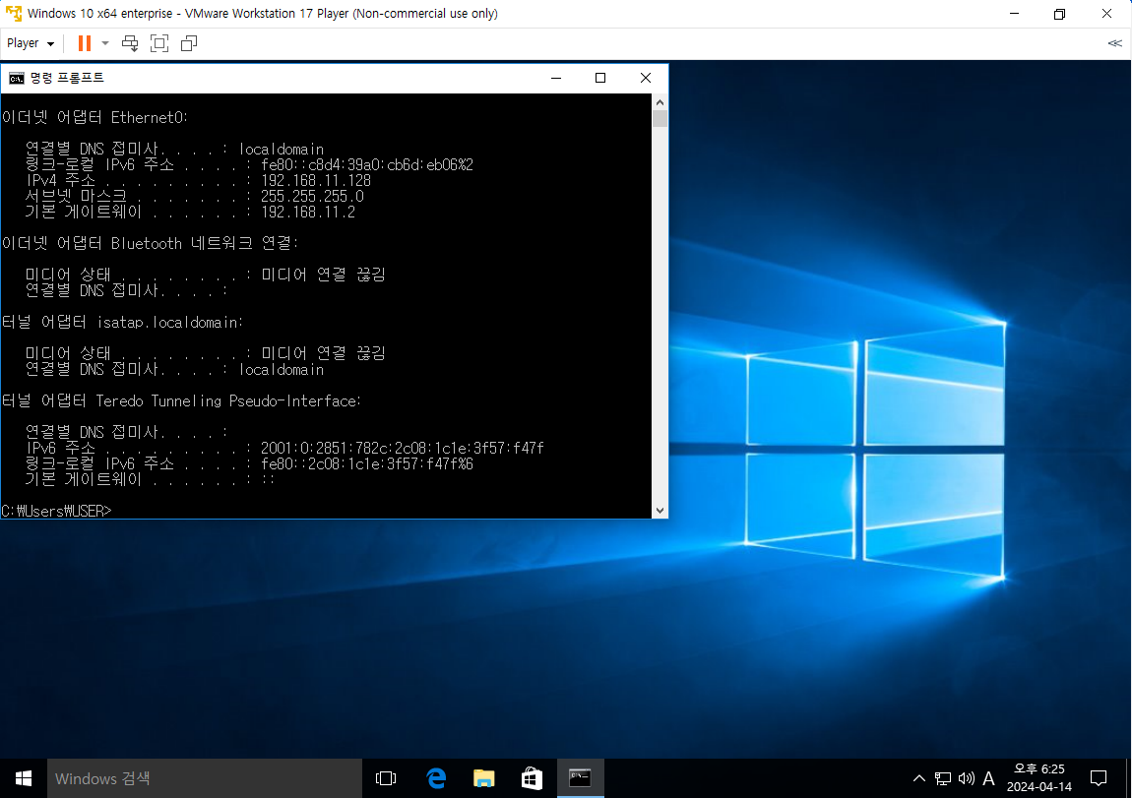Viewport: 1132px width, 798px height.
Task: Click the VMware Player window title icon
Action: point(13,13)
